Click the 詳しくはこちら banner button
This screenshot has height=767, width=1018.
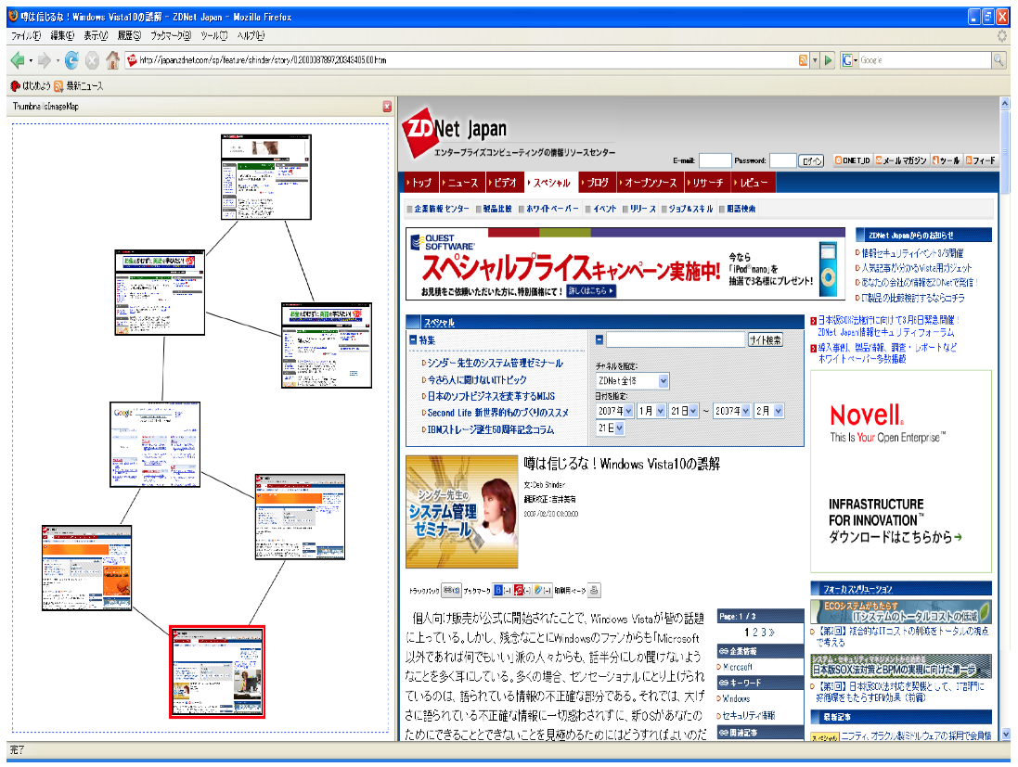(x=591, y=290)
